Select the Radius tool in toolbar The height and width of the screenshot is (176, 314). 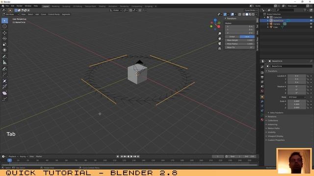(4, 81)
